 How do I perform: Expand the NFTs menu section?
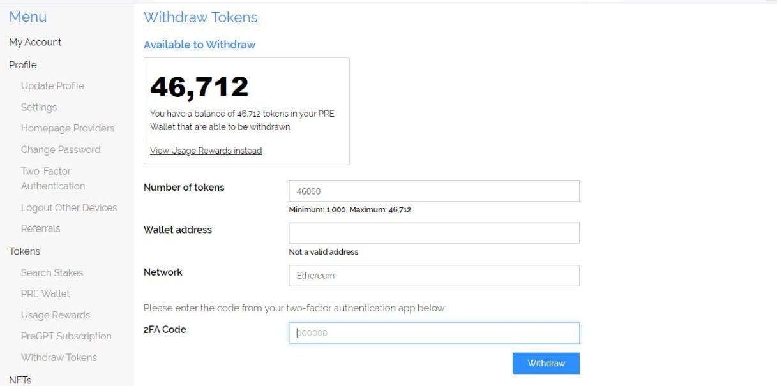click(20, 380)
